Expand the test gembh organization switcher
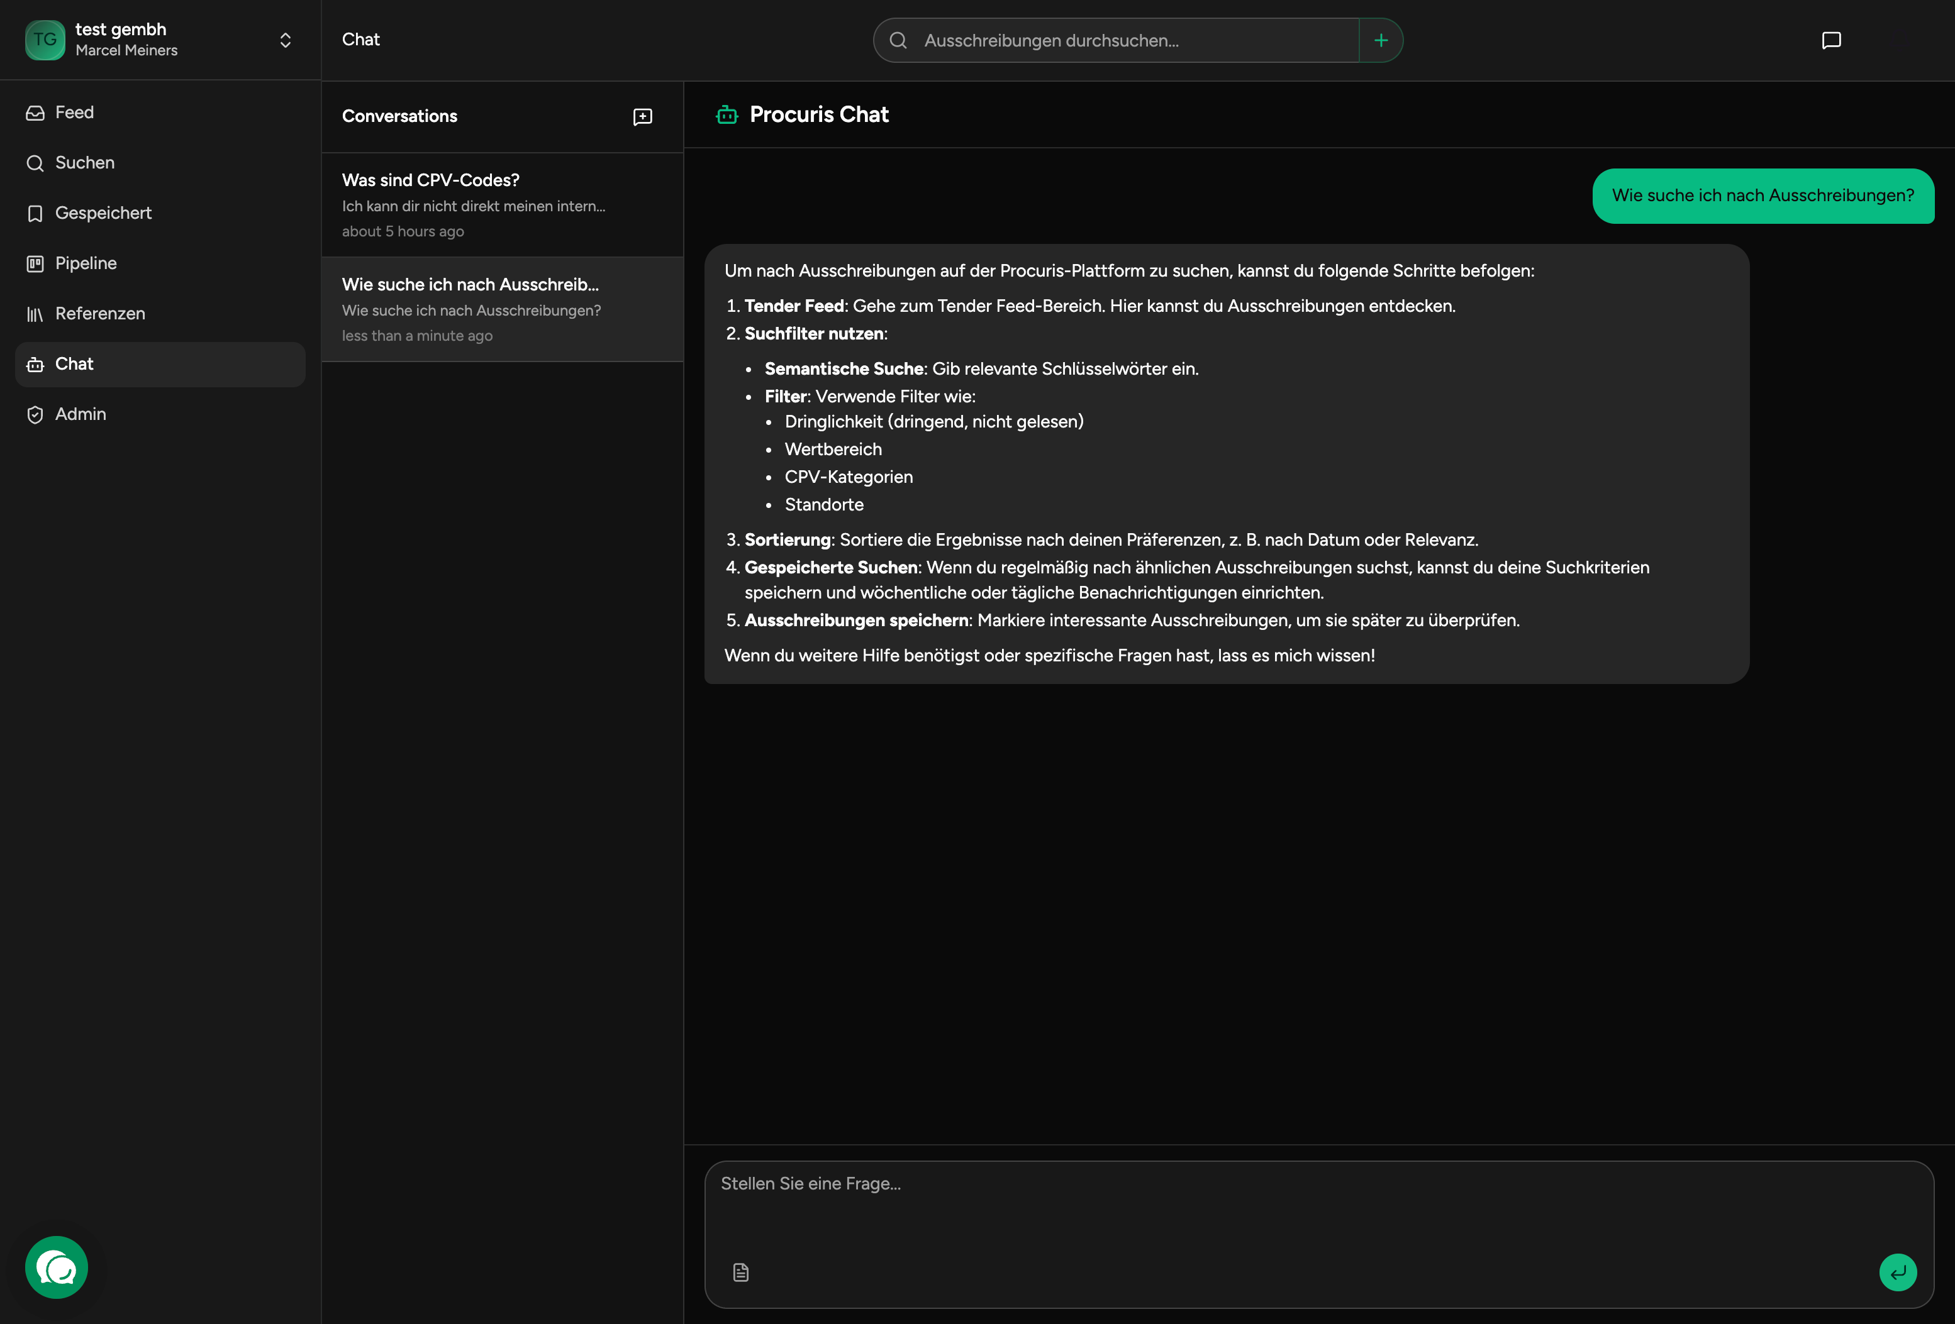The width and height of the screenshot is (1955, 1324). (x=285, y=40)
